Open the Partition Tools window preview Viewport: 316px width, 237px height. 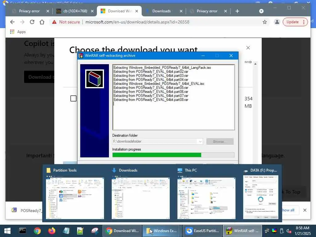point(75,194)
